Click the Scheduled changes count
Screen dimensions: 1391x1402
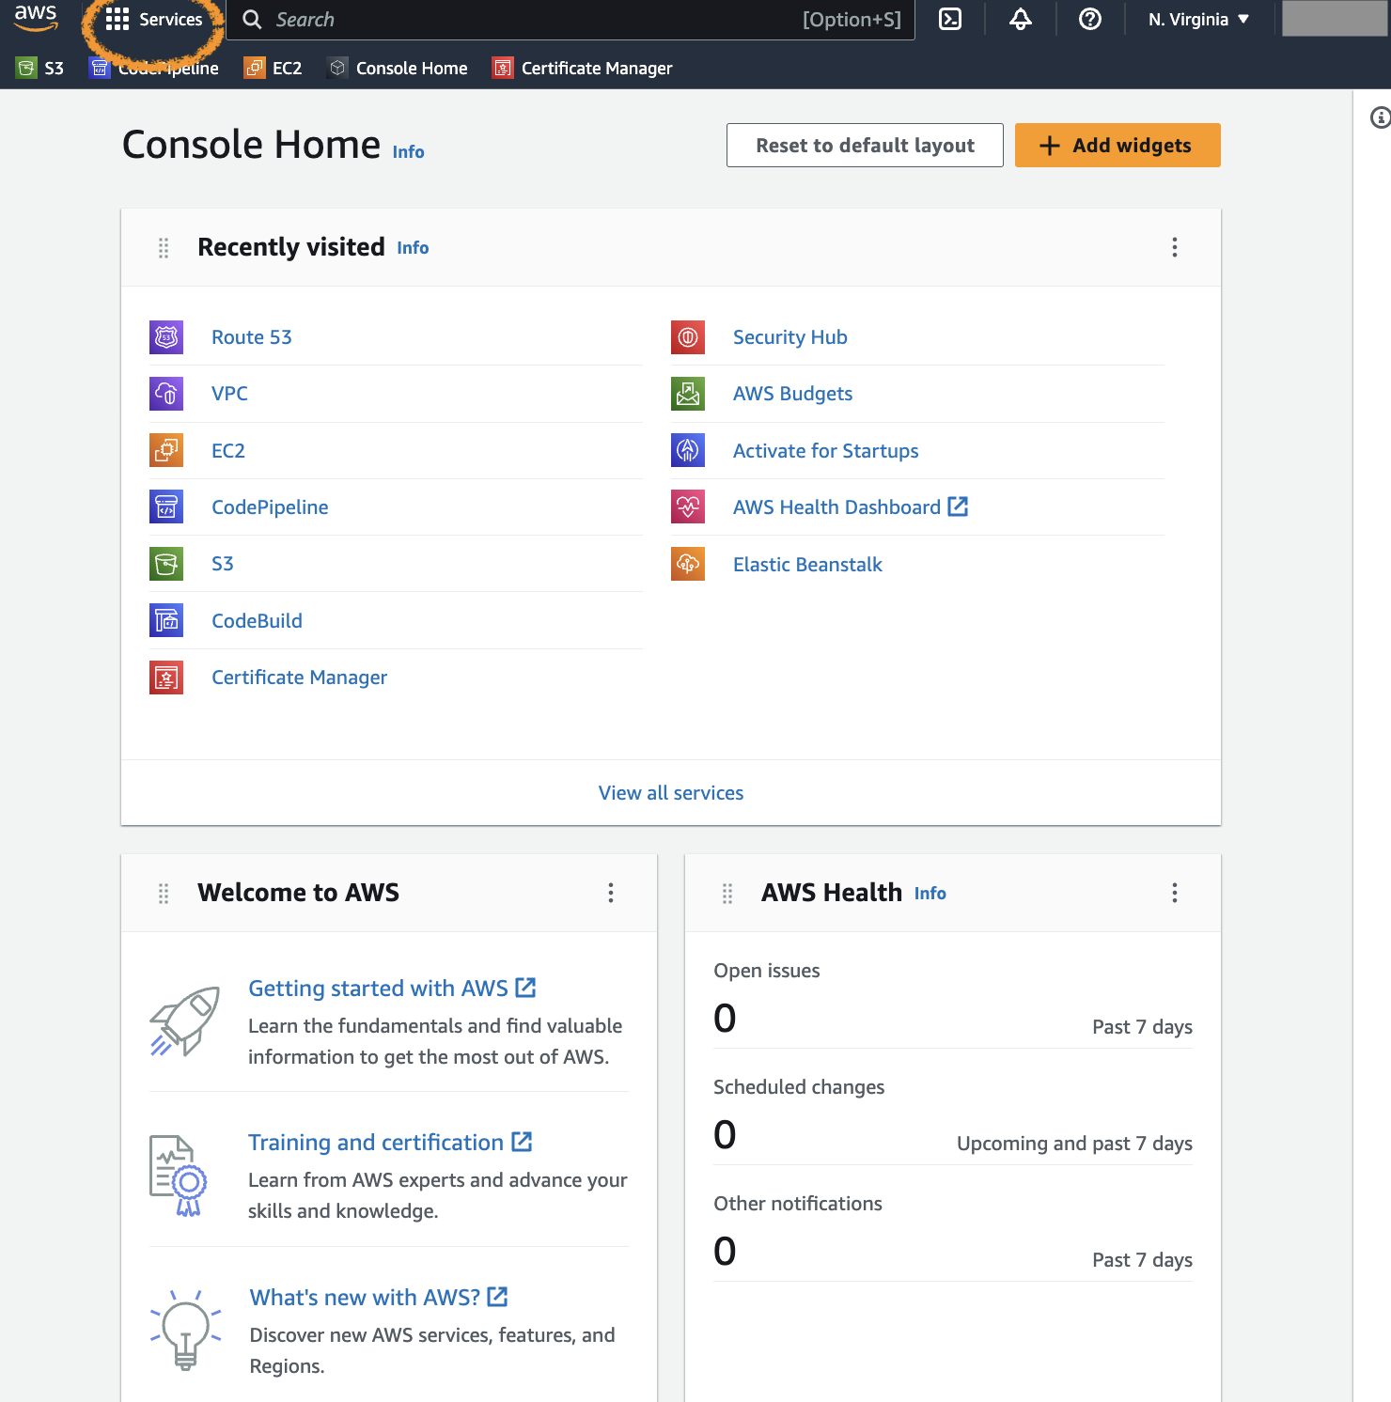725,1135
